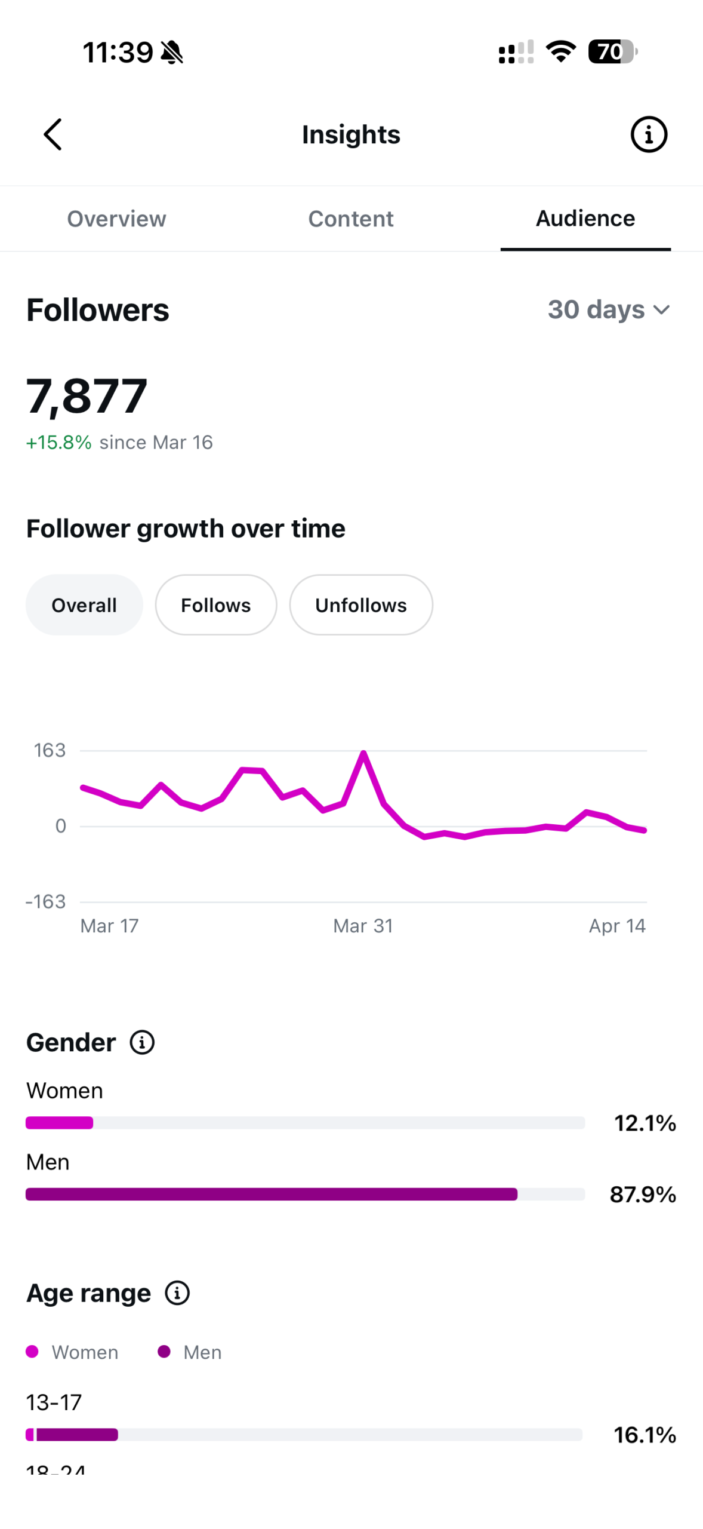Tap the 7,877 followers count
This screenshot has width=703, height=1529.
tap(87, 396)
